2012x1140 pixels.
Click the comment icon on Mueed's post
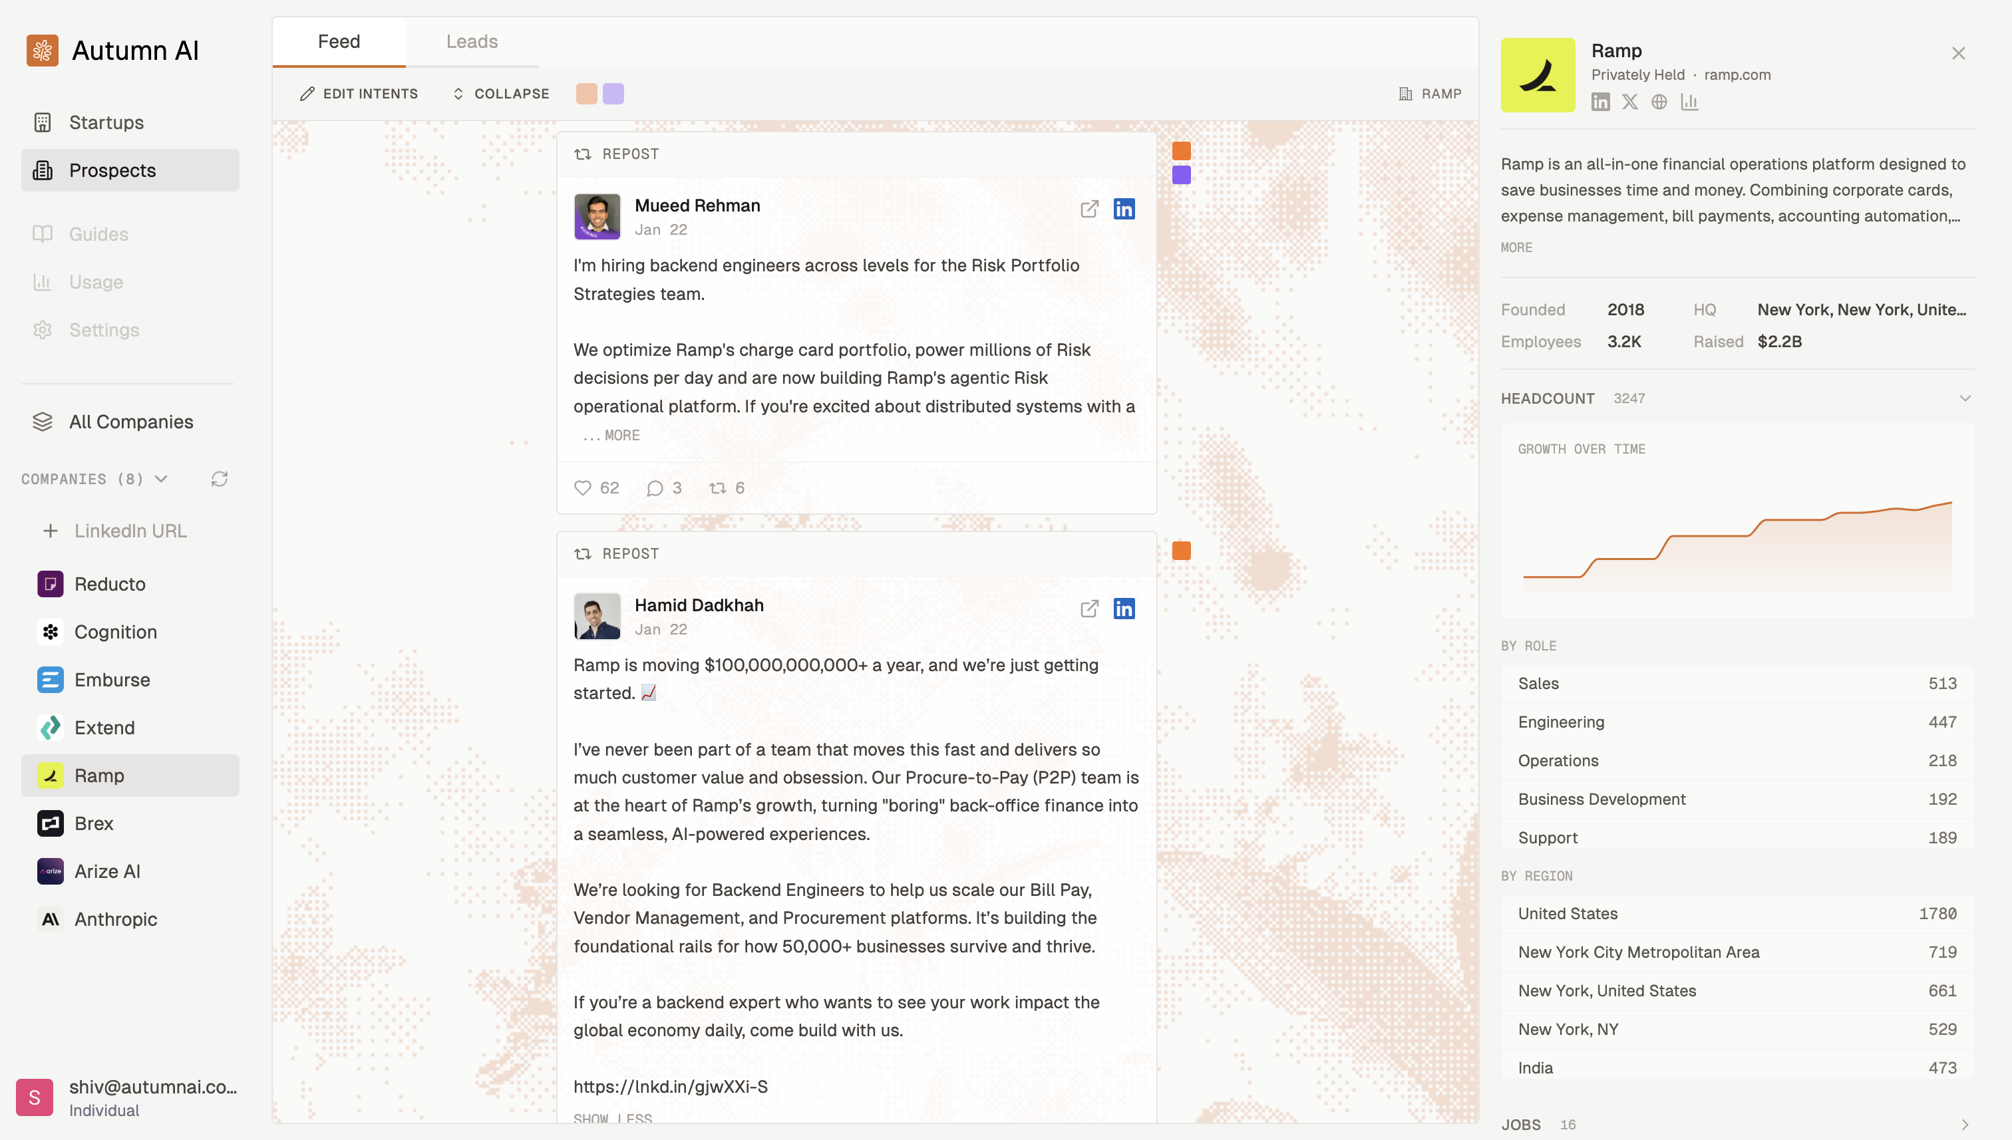655,488
